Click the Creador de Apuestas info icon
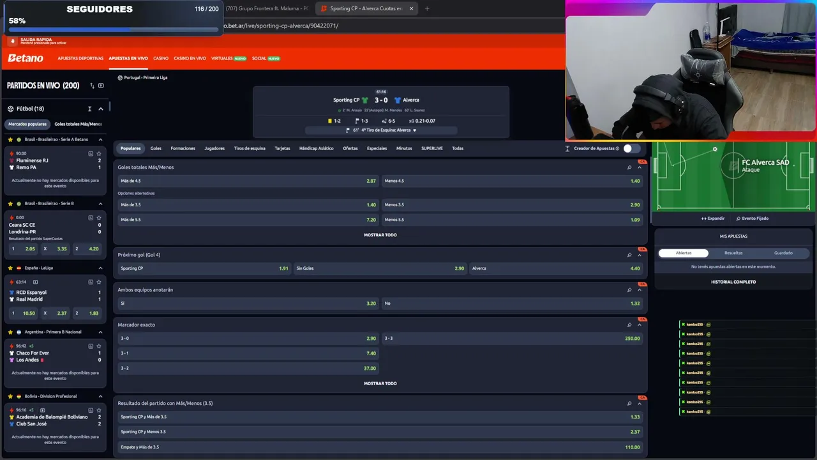This screenshot has width=817, height=460. (x=617, y=148)
